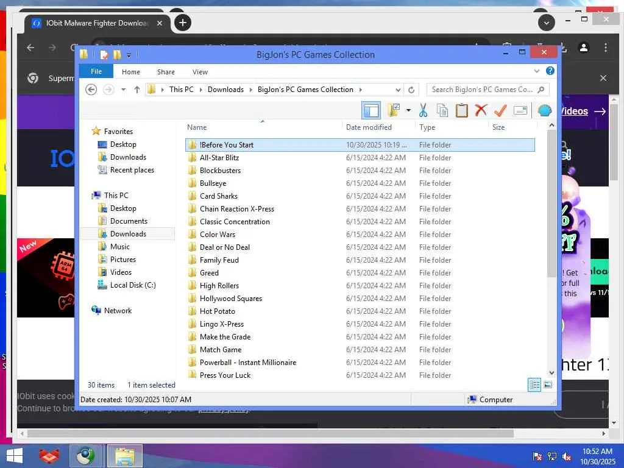Select Favorites in the navigation pane
Image resolution: width=624 pixels, height=468 pixels.
(x=118, y=132)
